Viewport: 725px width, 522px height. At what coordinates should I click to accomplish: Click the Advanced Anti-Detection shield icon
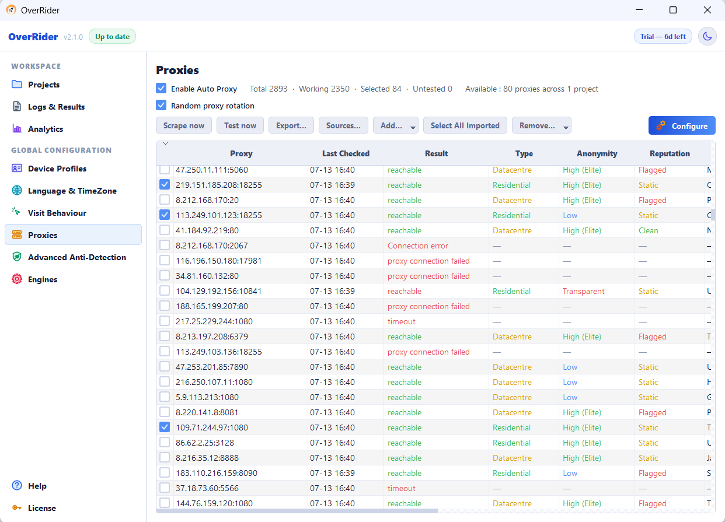(17, 257)
